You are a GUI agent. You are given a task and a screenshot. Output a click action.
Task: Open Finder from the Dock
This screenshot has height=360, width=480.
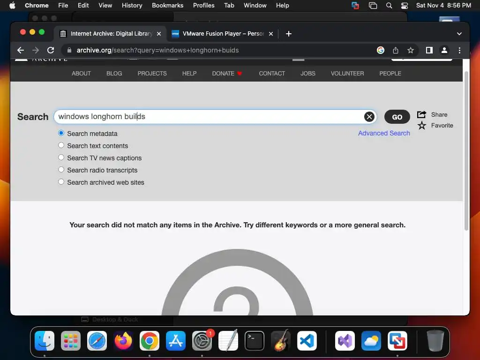tap(45, 341)
